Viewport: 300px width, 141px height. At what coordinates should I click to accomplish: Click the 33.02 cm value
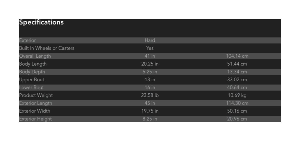(x=237, y=80)
